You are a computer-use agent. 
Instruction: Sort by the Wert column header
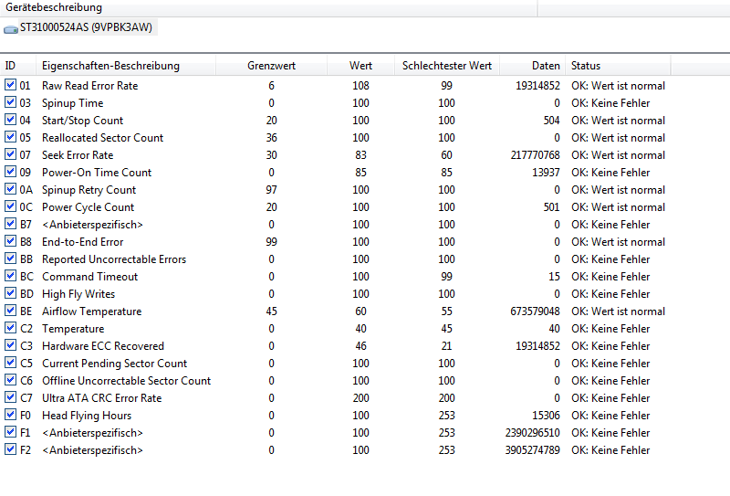pyautogui.click(x=360, y=66)
